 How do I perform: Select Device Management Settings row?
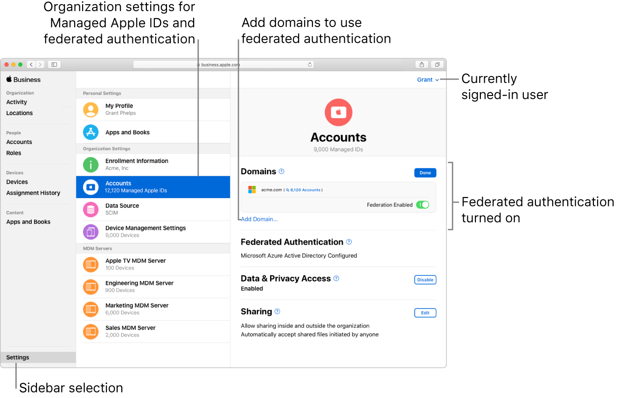tap(153, 232)
